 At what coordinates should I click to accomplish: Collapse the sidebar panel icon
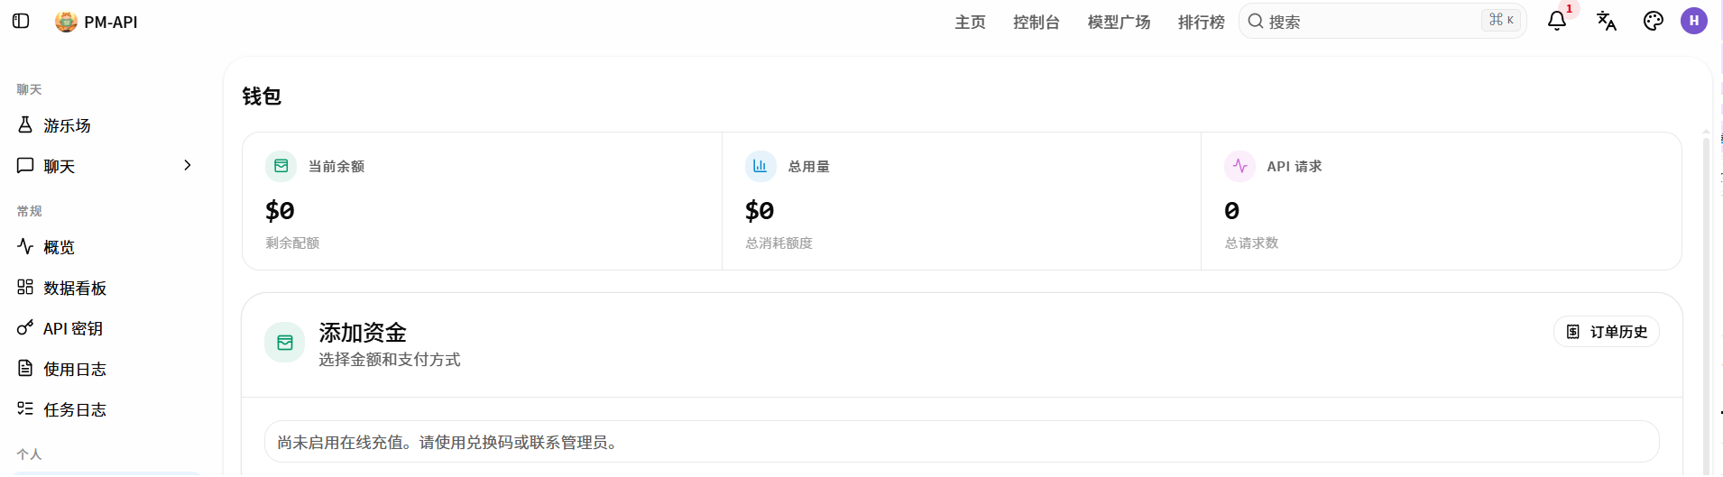pos(21,21)
